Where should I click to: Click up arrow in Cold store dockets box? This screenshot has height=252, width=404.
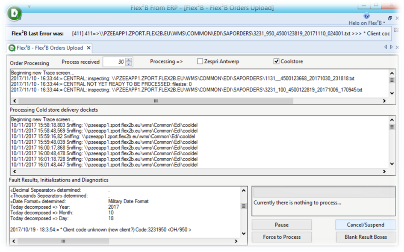[392, 120]
